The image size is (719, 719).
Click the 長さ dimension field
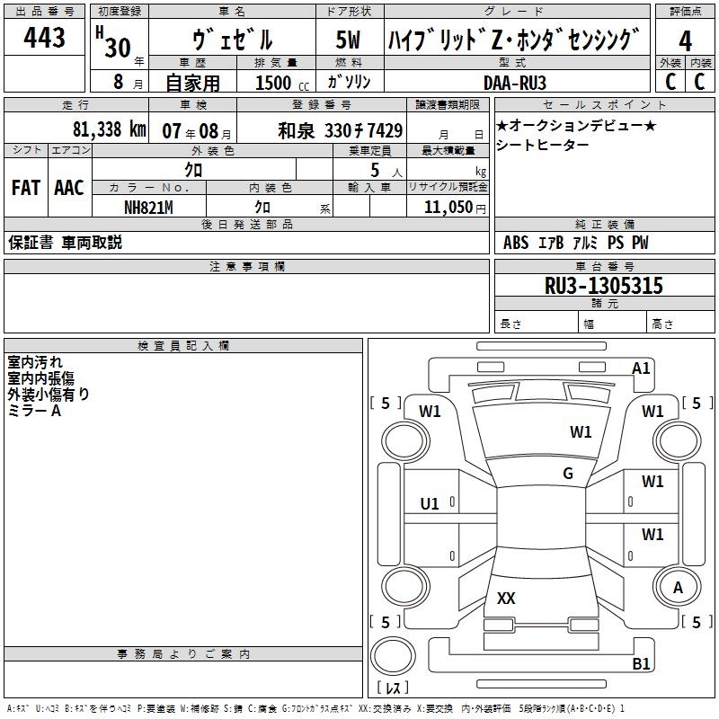click(x=536, y=323)
